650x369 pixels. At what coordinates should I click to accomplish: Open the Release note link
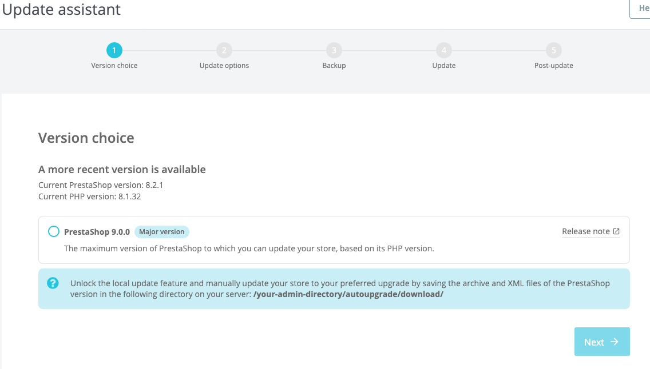(586, 231)
